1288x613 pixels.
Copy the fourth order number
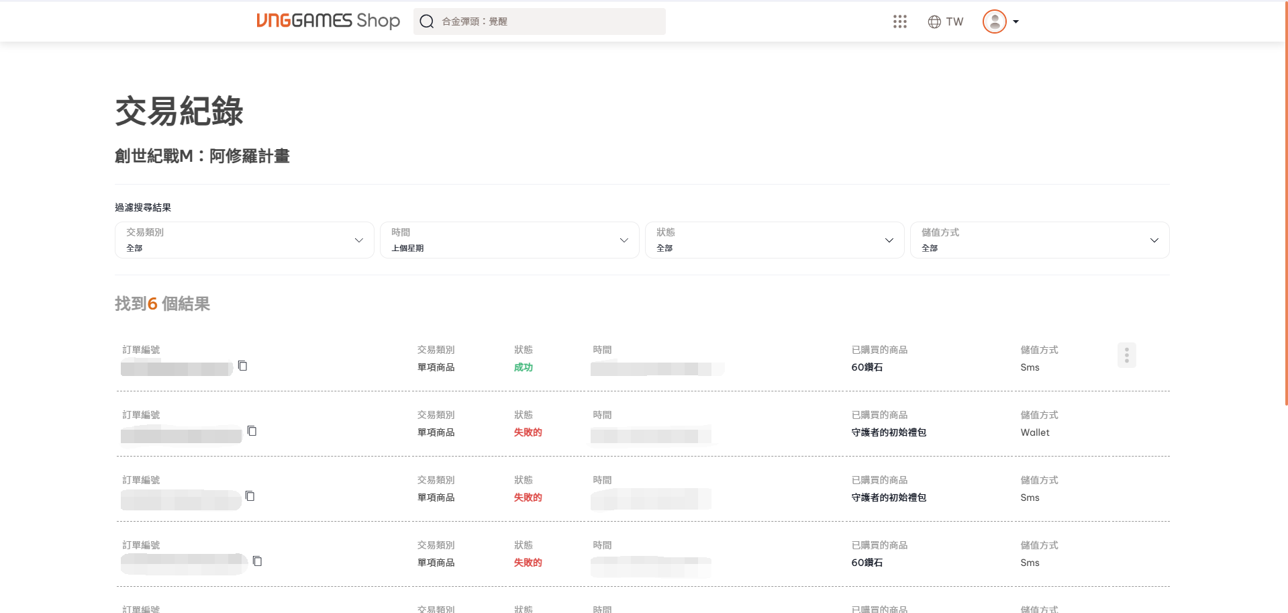click(258, 561)
